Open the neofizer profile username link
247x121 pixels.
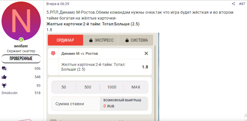(21, 46)
